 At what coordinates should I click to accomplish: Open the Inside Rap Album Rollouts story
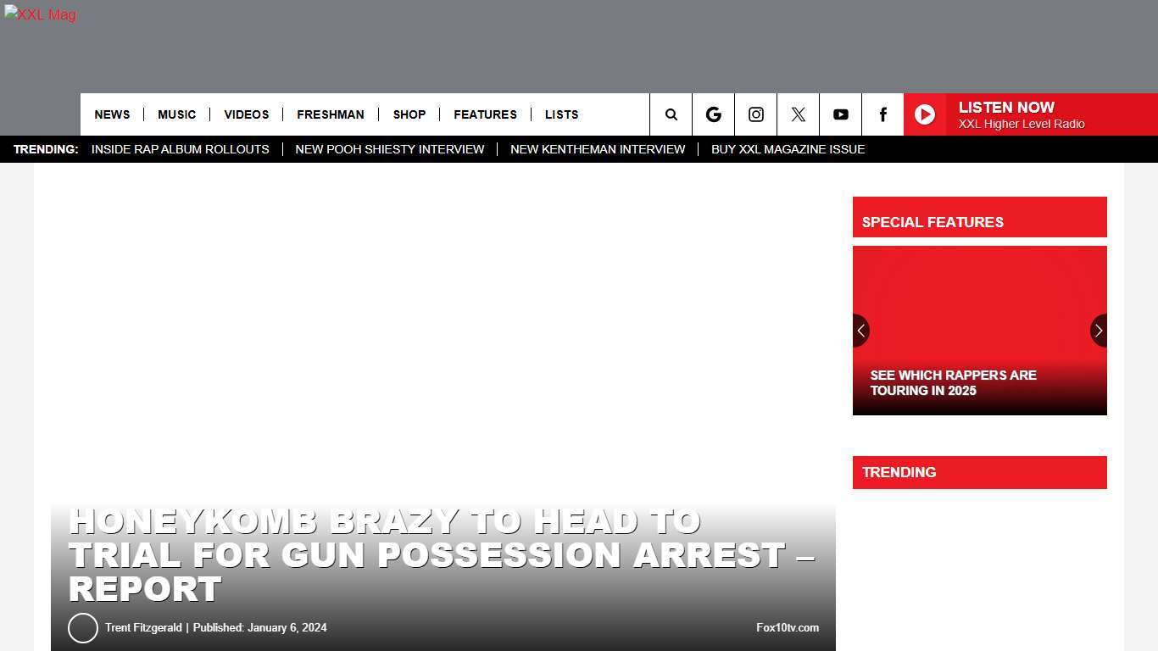point(181,149)
